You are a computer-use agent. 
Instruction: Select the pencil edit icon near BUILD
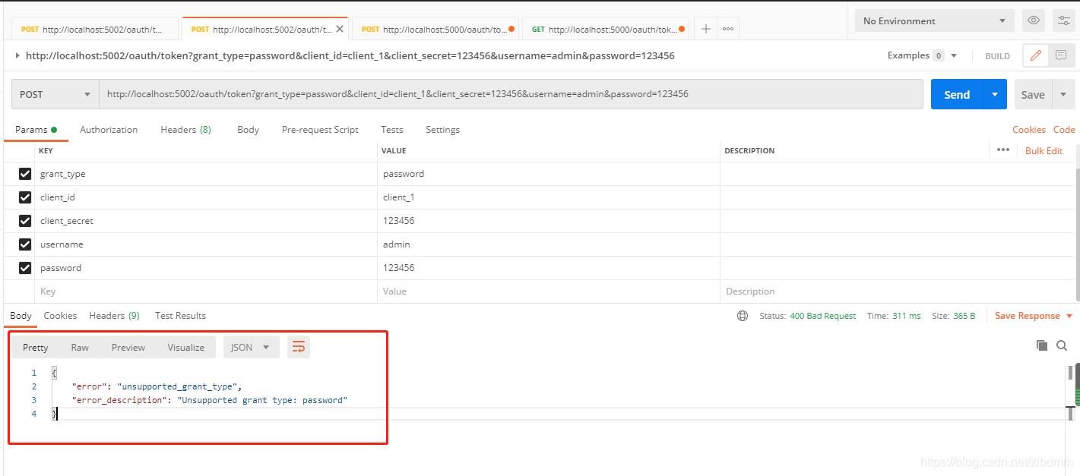pos(1035,55)
